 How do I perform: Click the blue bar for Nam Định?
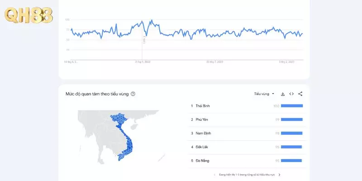coord(291,133)
